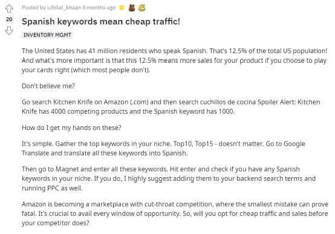Click the paragraph beginning Go search Kitchen Knife
This screenshot has width=335, height=234.
(171, 106)
